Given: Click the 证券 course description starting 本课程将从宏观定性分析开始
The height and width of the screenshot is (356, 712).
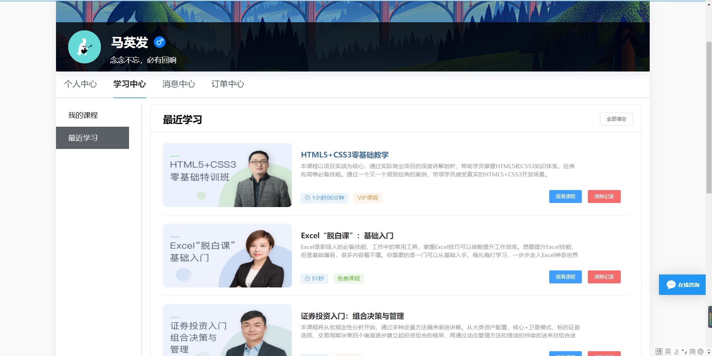Looking at the screenshot, I should [440, 332].
